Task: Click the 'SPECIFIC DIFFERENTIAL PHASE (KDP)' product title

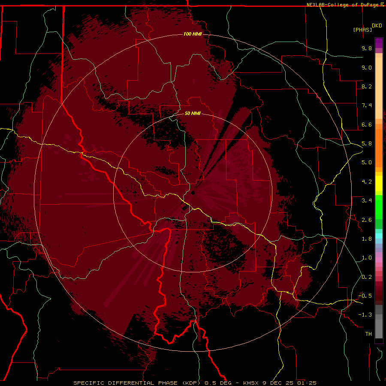Action: coord(137,383)
